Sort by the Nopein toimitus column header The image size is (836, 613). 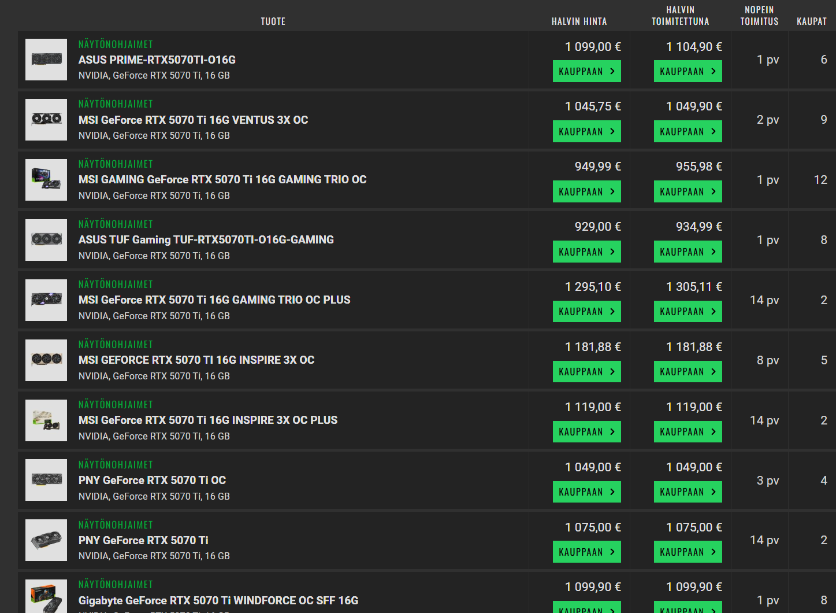[760, 16]
